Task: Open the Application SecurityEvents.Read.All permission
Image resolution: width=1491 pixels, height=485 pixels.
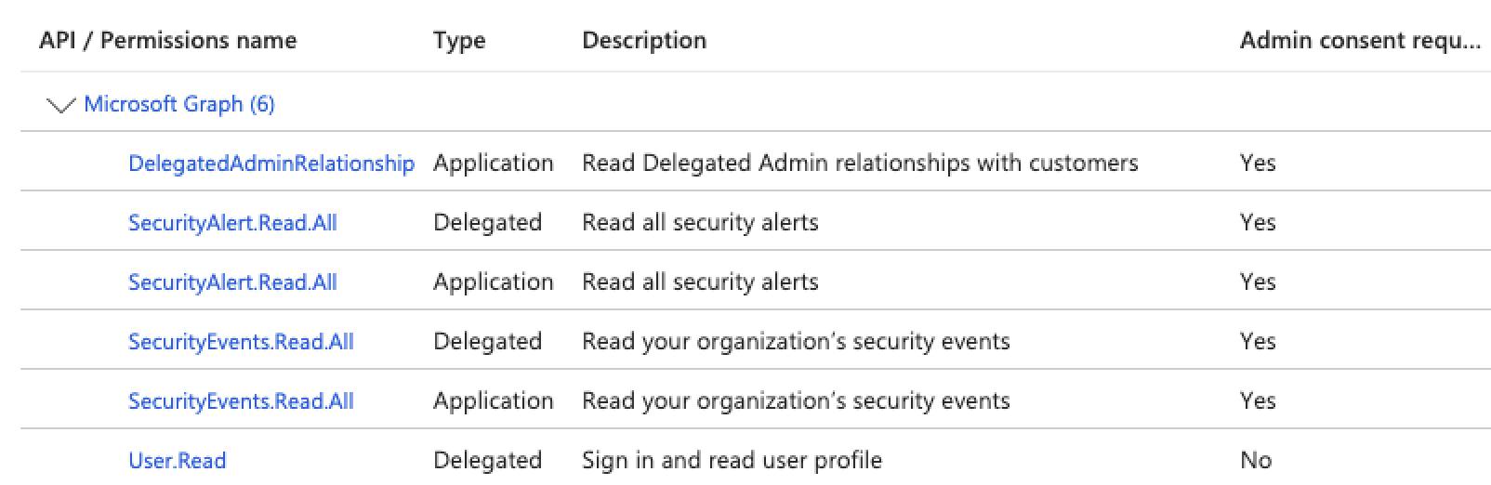Action: (241, 401)
